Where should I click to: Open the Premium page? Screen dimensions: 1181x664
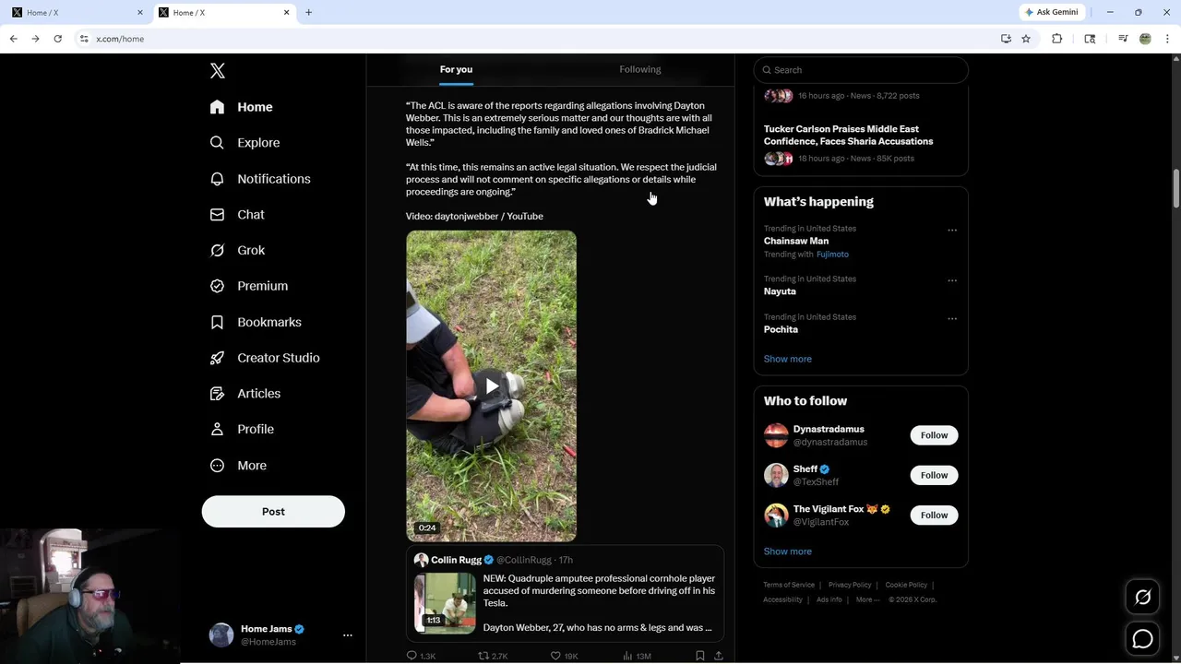pos(249,286)
